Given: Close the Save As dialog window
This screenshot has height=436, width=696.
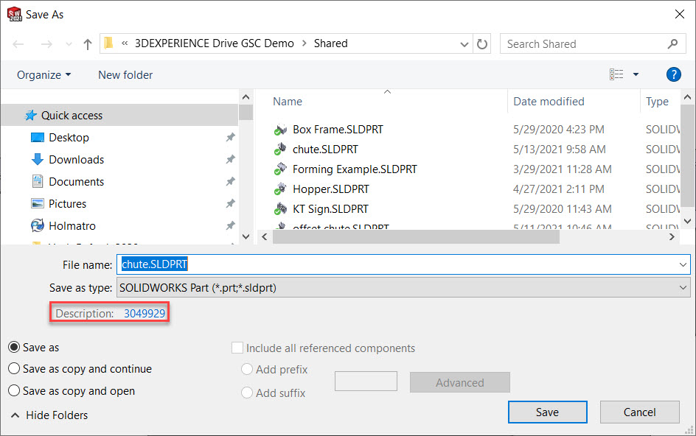Looking at the screenshot, I should click(x=680, y=14).
